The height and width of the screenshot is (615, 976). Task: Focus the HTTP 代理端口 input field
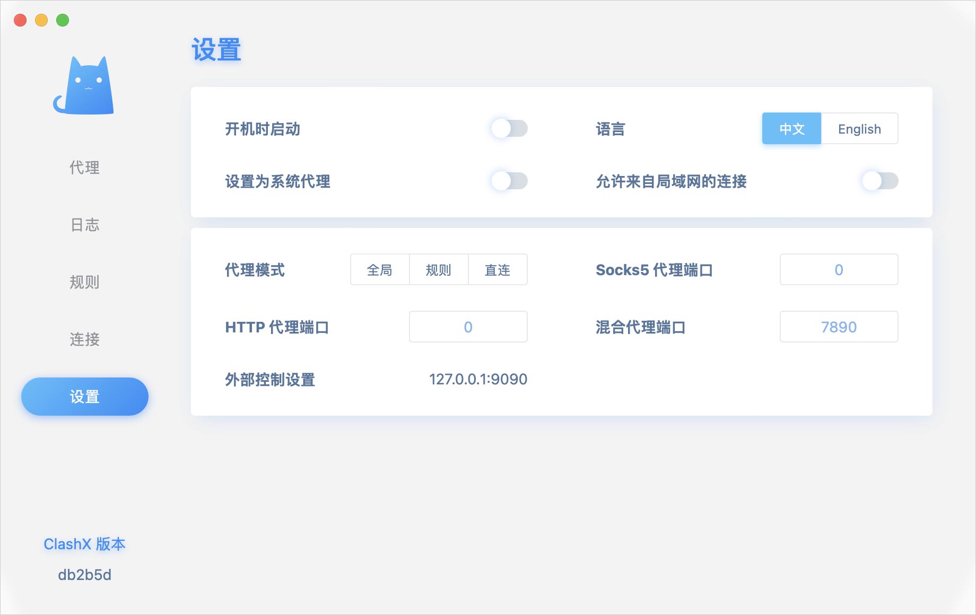(468, 327)
